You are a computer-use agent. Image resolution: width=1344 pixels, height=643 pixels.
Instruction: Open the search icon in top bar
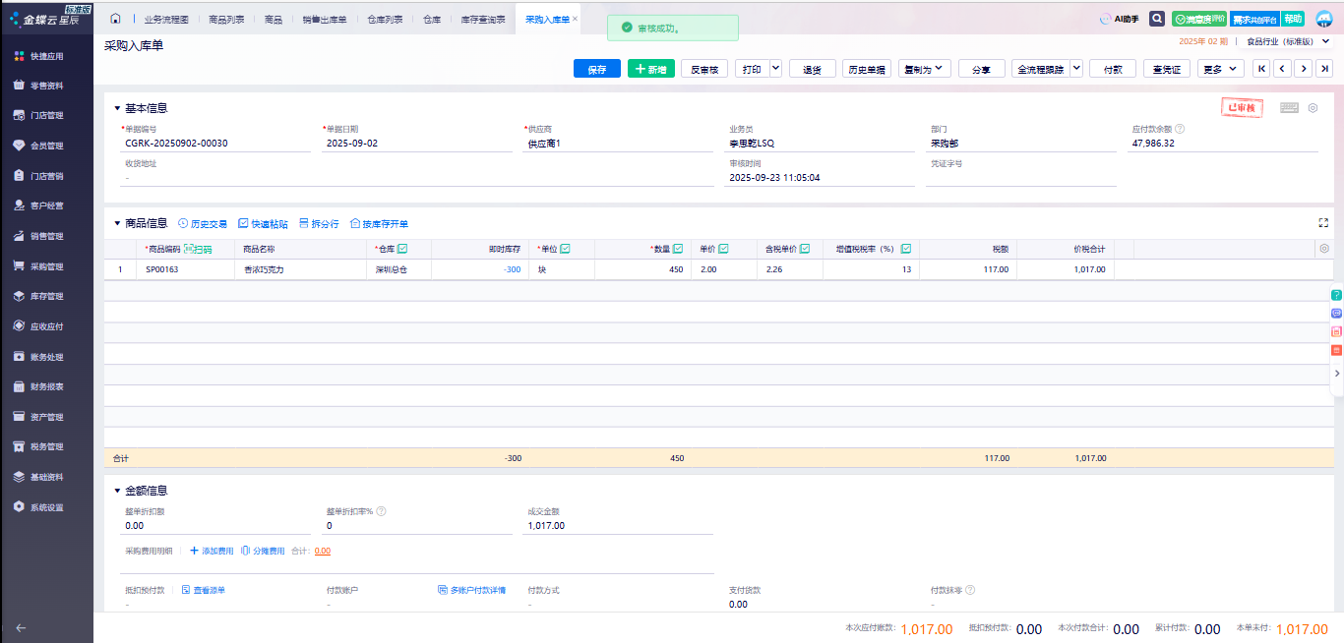tap(1157, 19)
